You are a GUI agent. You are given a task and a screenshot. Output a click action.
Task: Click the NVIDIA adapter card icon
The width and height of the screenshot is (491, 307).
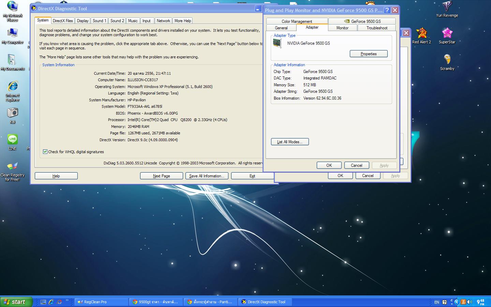pos(277,43)
